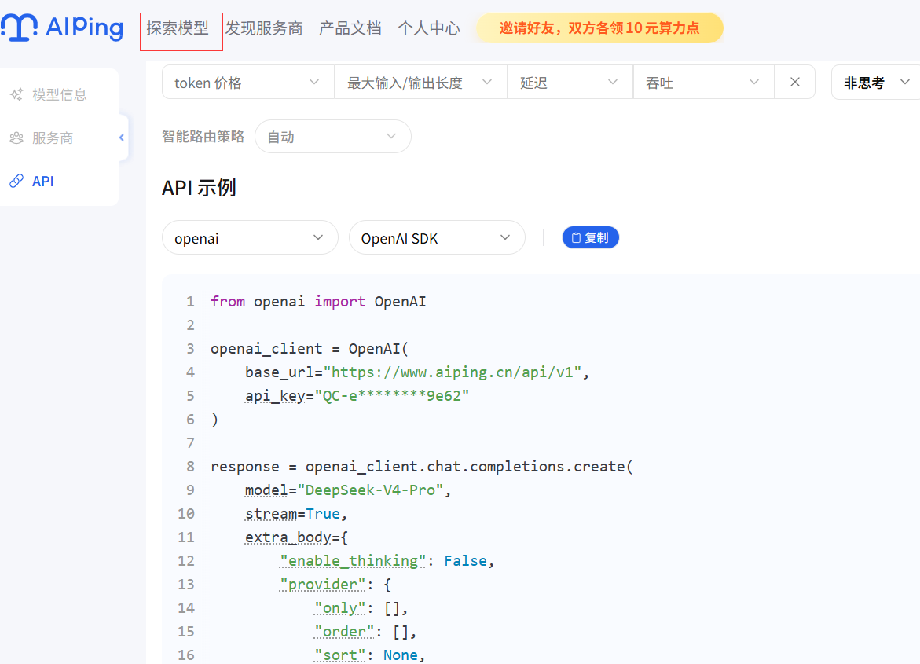Click the "provider" key in the code

tap(323, 585)
